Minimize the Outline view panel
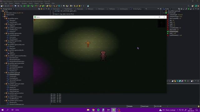Image resolution: width=200 pixels, height=112 pixels. (196, 9)
